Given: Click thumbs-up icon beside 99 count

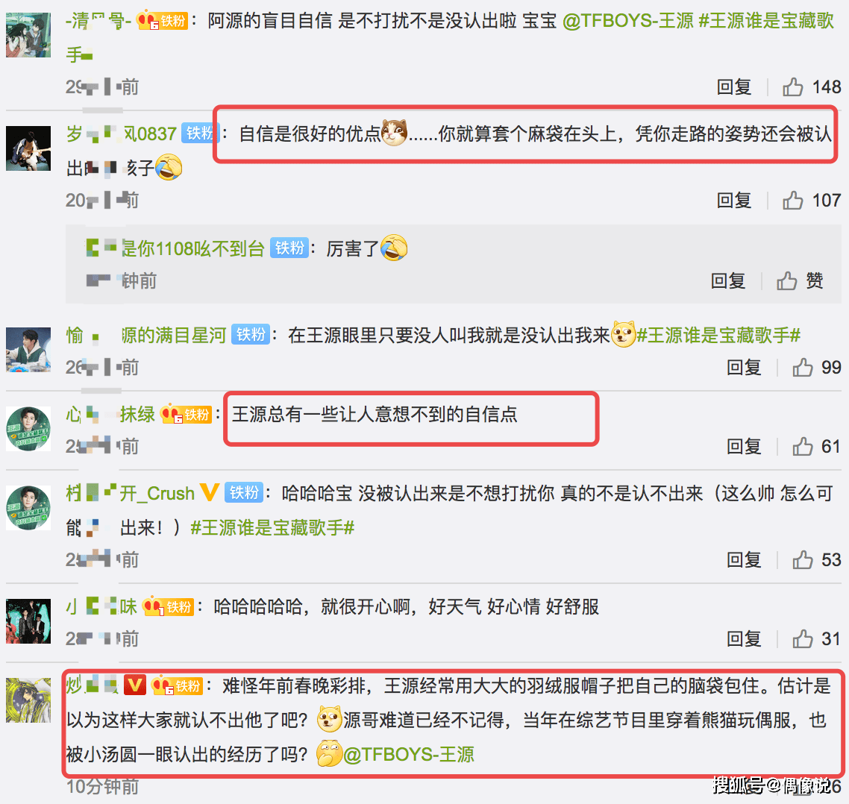Looking at the screenshot, I should pos(803,367).
